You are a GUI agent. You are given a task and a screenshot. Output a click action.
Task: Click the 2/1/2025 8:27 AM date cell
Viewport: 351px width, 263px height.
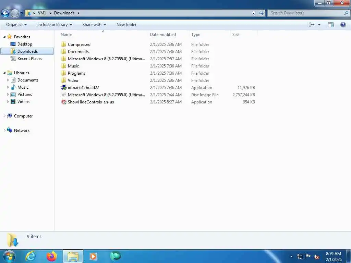click(166, 102)
